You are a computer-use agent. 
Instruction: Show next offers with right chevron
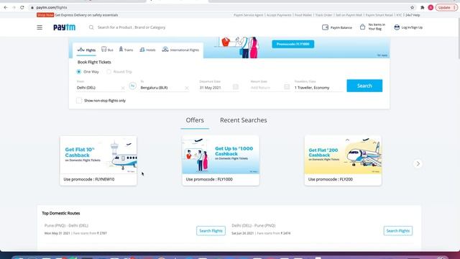point(418,163)
